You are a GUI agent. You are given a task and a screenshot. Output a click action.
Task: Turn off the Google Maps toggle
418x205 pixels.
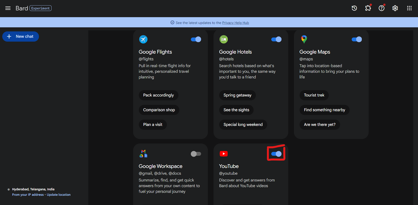click(357, 39)
